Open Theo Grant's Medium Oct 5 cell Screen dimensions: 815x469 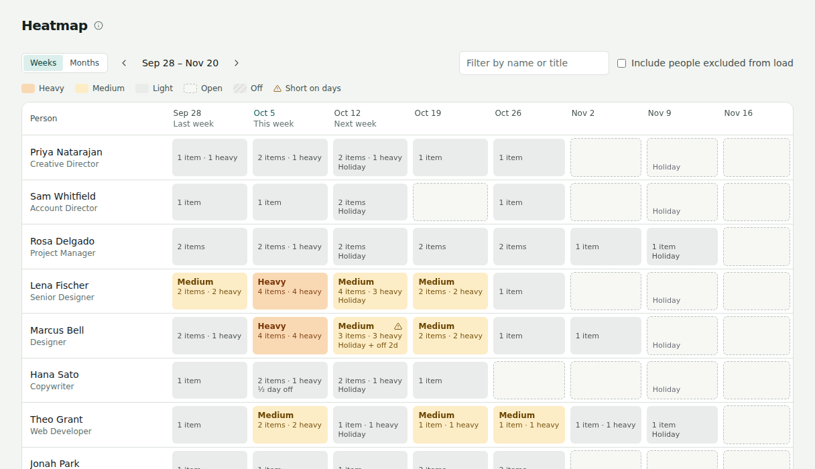(x=290, y=425)
